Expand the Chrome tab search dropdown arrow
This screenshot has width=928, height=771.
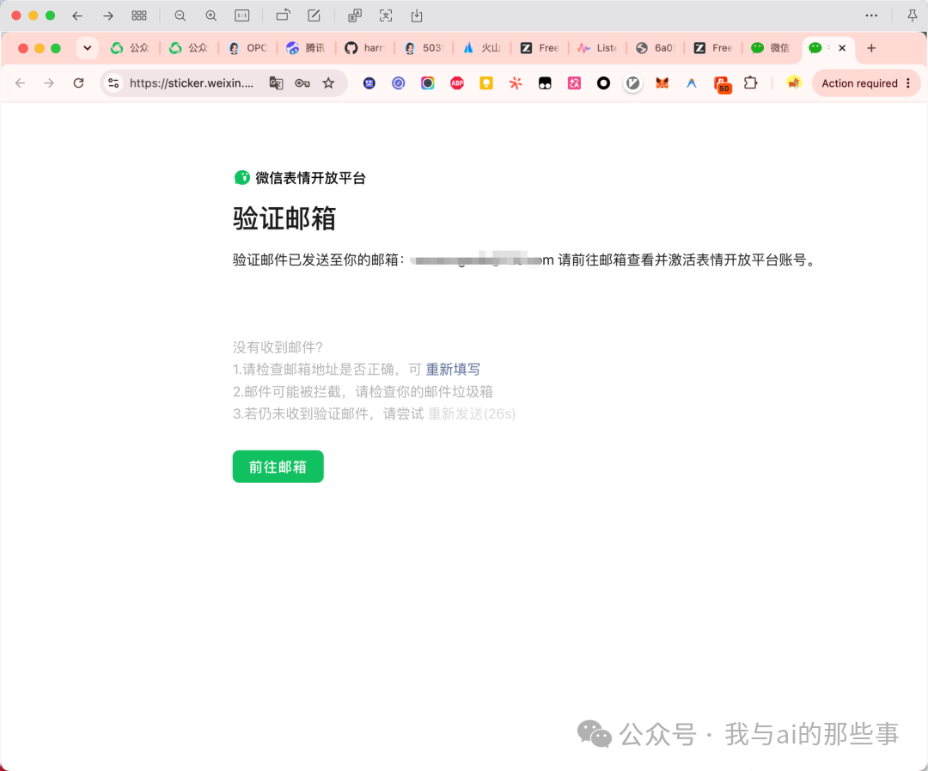87,48
